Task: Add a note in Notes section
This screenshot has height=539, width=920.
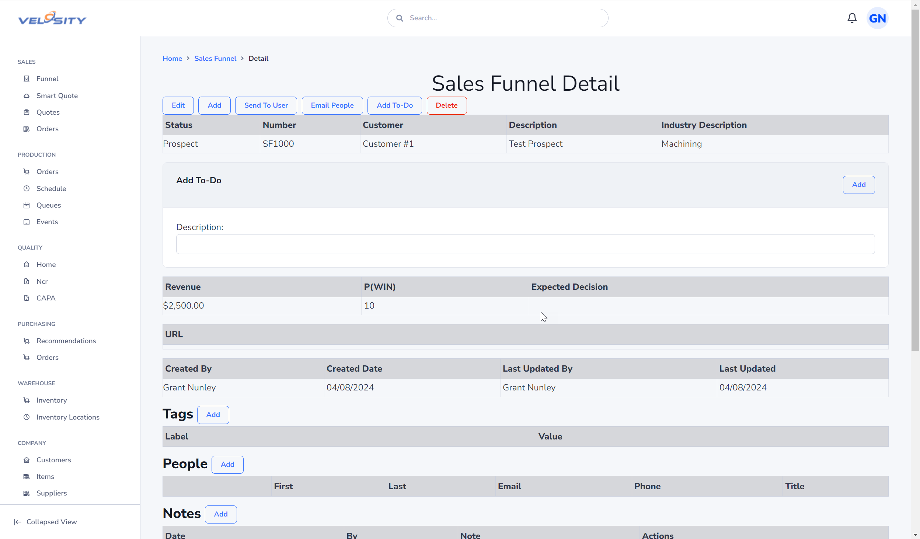Action: (x=221, y=514)
